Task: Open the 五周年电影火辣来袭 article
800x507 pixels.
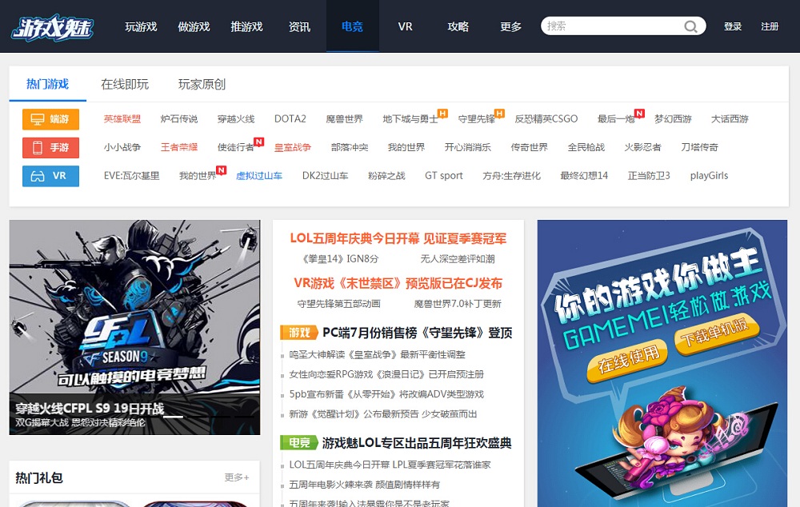Action: [x=364, y=485]
